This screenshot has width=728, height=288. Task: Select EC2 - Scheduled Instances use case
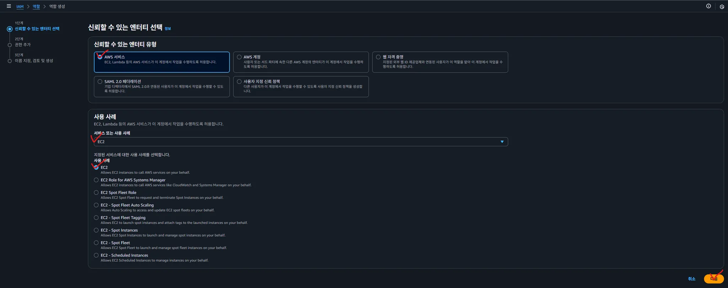(96, 255)
